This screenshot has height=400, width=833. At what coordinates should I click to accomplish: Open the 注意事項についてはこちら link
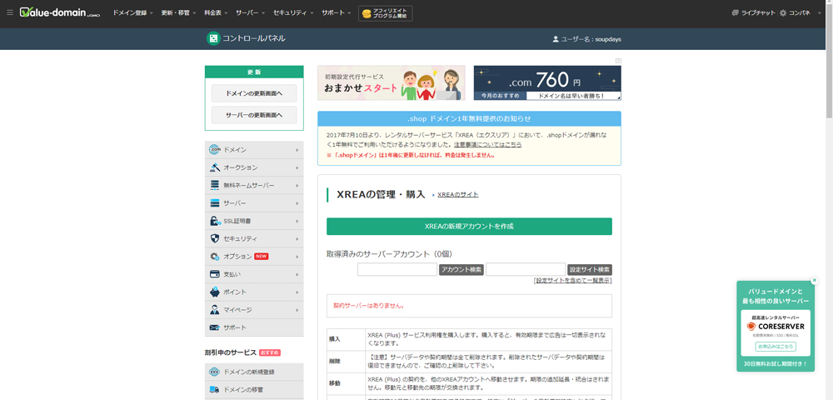(x=487, y=144)
